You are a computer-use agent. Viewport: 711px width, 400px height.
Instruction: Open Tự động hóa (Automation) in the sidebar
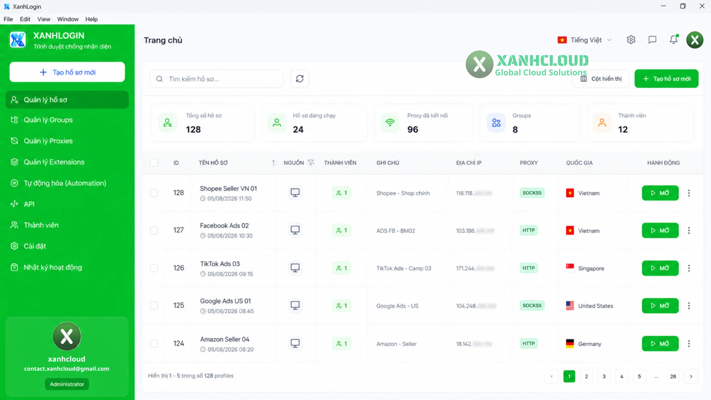coord(67,183)
